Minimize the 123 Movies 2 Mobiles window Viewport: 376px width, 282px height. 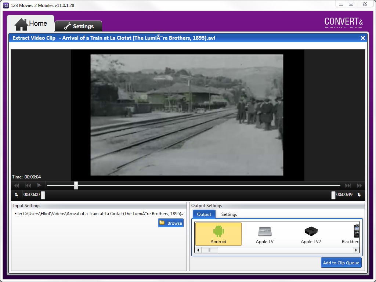341,4
